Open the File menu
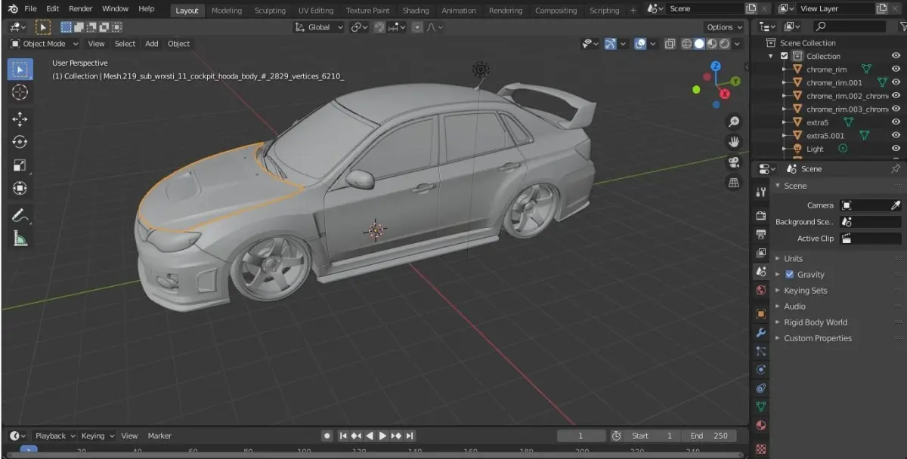Screen dimensions: 907x459 [x=30, y=9]
